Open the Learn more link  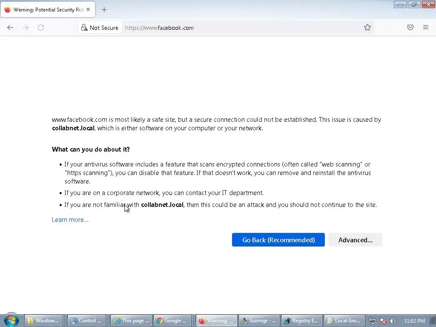(x=70, y=220)
